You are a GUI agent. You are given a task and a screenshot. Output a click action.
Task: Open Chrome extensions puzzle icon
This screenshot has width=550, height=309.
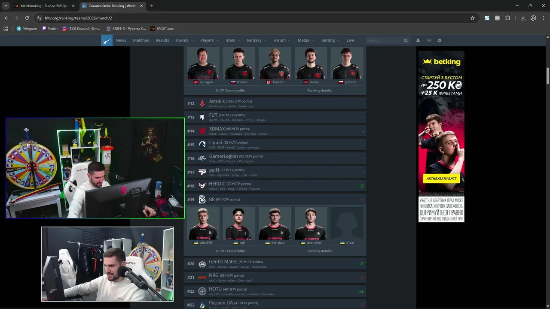click(x=508, y=18)
